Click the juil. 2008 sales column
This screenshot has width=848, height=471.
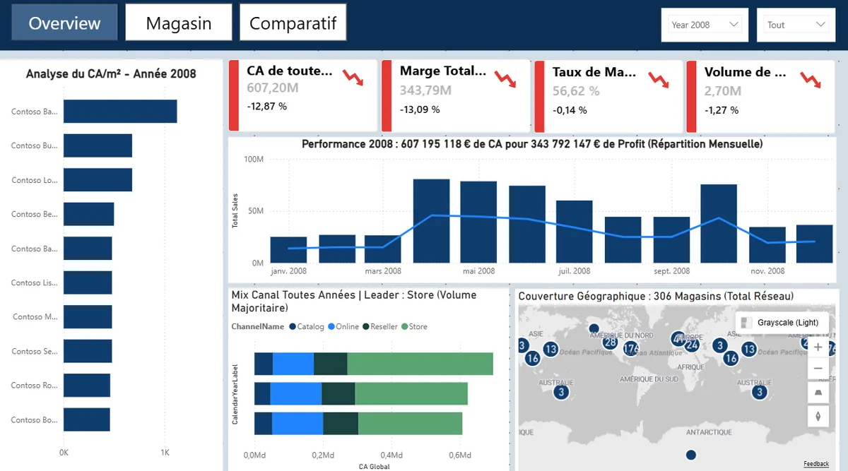(x=575, y=232)
